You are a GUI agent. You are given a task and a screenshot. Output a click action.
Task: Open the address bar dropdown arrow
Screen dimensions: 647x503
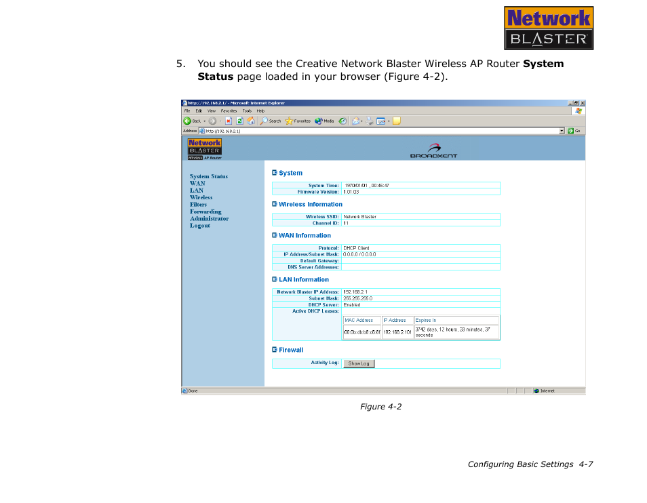[x=562, y=131]
